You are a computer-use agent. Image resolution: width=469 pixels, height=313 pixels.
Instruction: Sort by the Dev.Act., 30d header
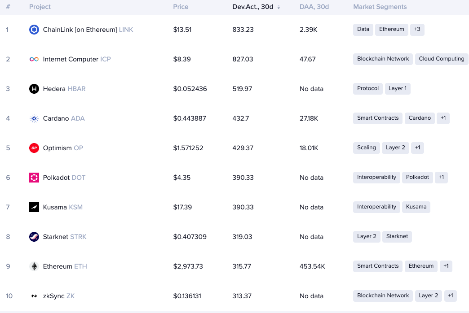[x=253, y=7]
